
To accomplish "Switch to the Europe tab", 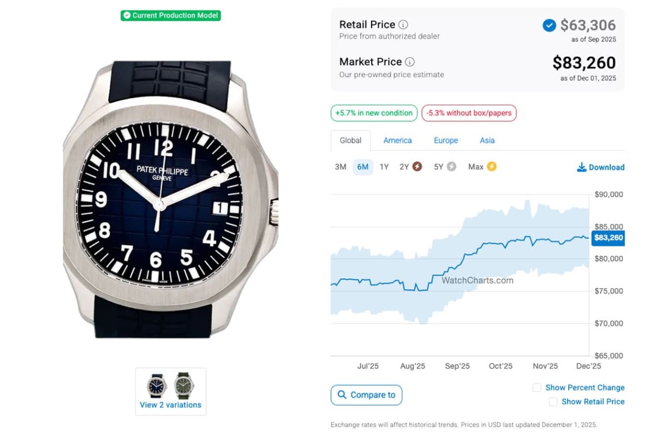I will (x=446, y=140).
